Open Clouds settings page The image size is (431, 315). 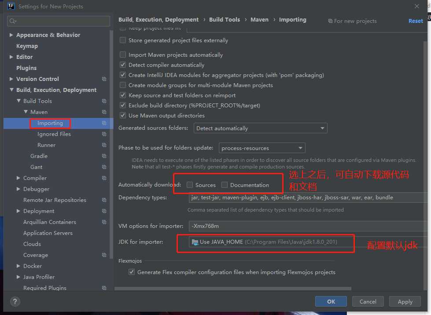coord(32,244)
